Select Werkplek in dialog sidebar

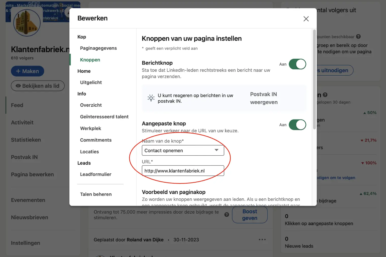coord(91,128)
